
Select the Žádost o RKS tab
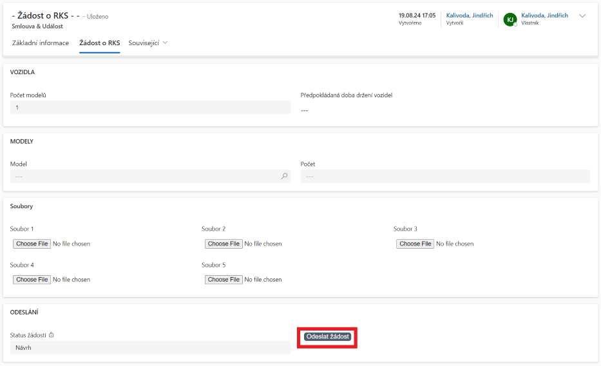tap(99, 43)
